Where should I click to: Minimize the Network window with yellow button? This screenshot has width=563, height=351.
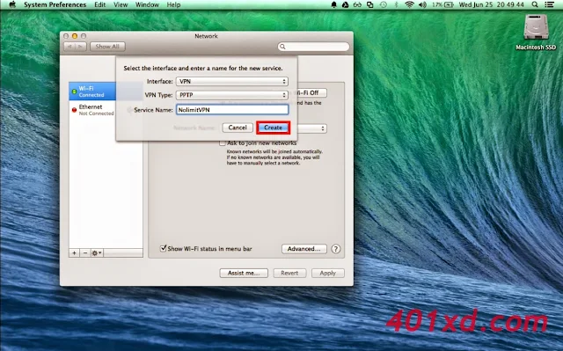[x=75, y=36]
